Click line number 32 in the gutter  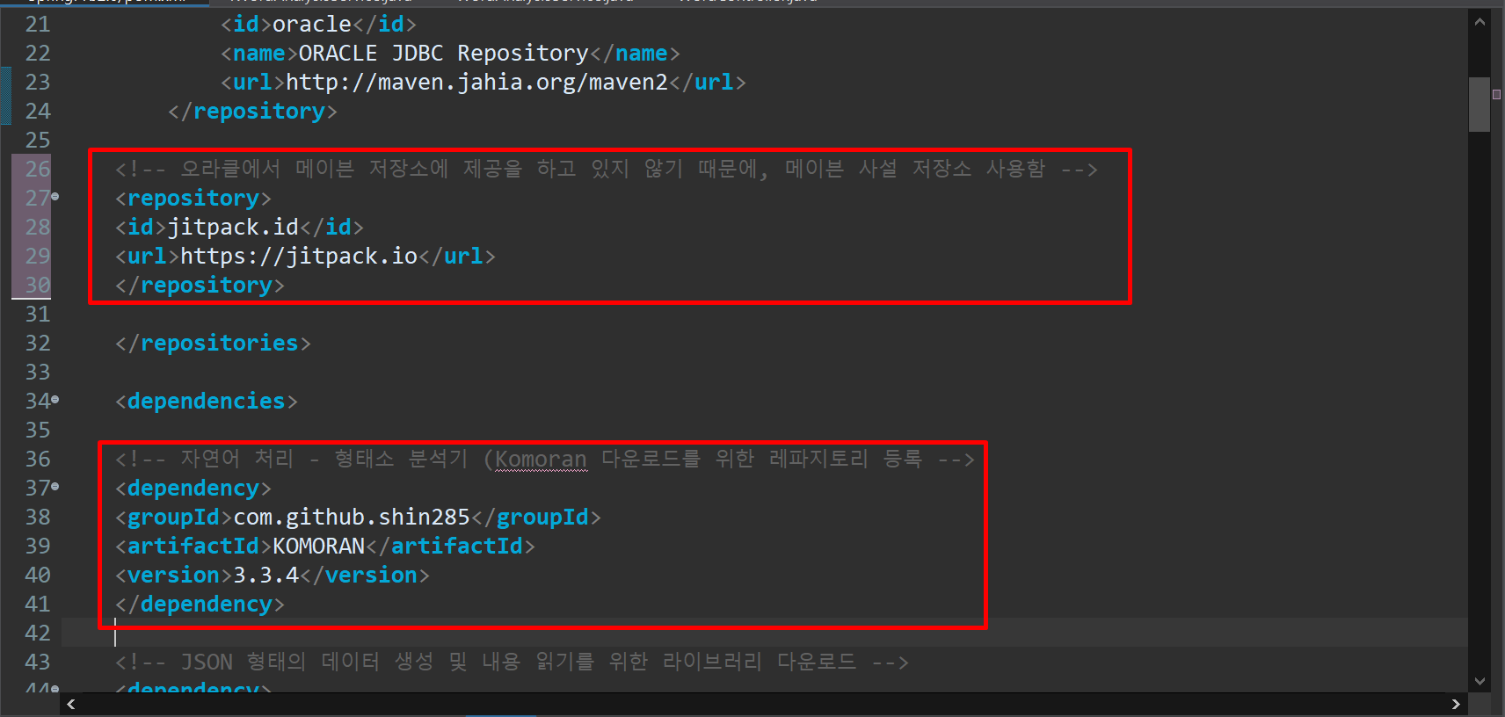(38, 343)
